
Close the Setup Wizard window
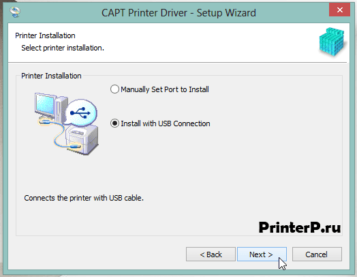click(339, 10)
